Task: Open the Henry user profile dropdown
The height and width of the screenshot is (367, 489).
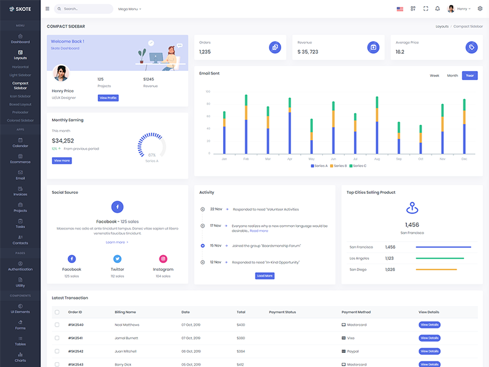Action: coord(459,9)
